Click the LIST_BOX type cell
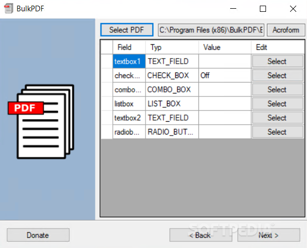Image resolution: width=307 pixels, height=248 pixels. tap(172, 104)
